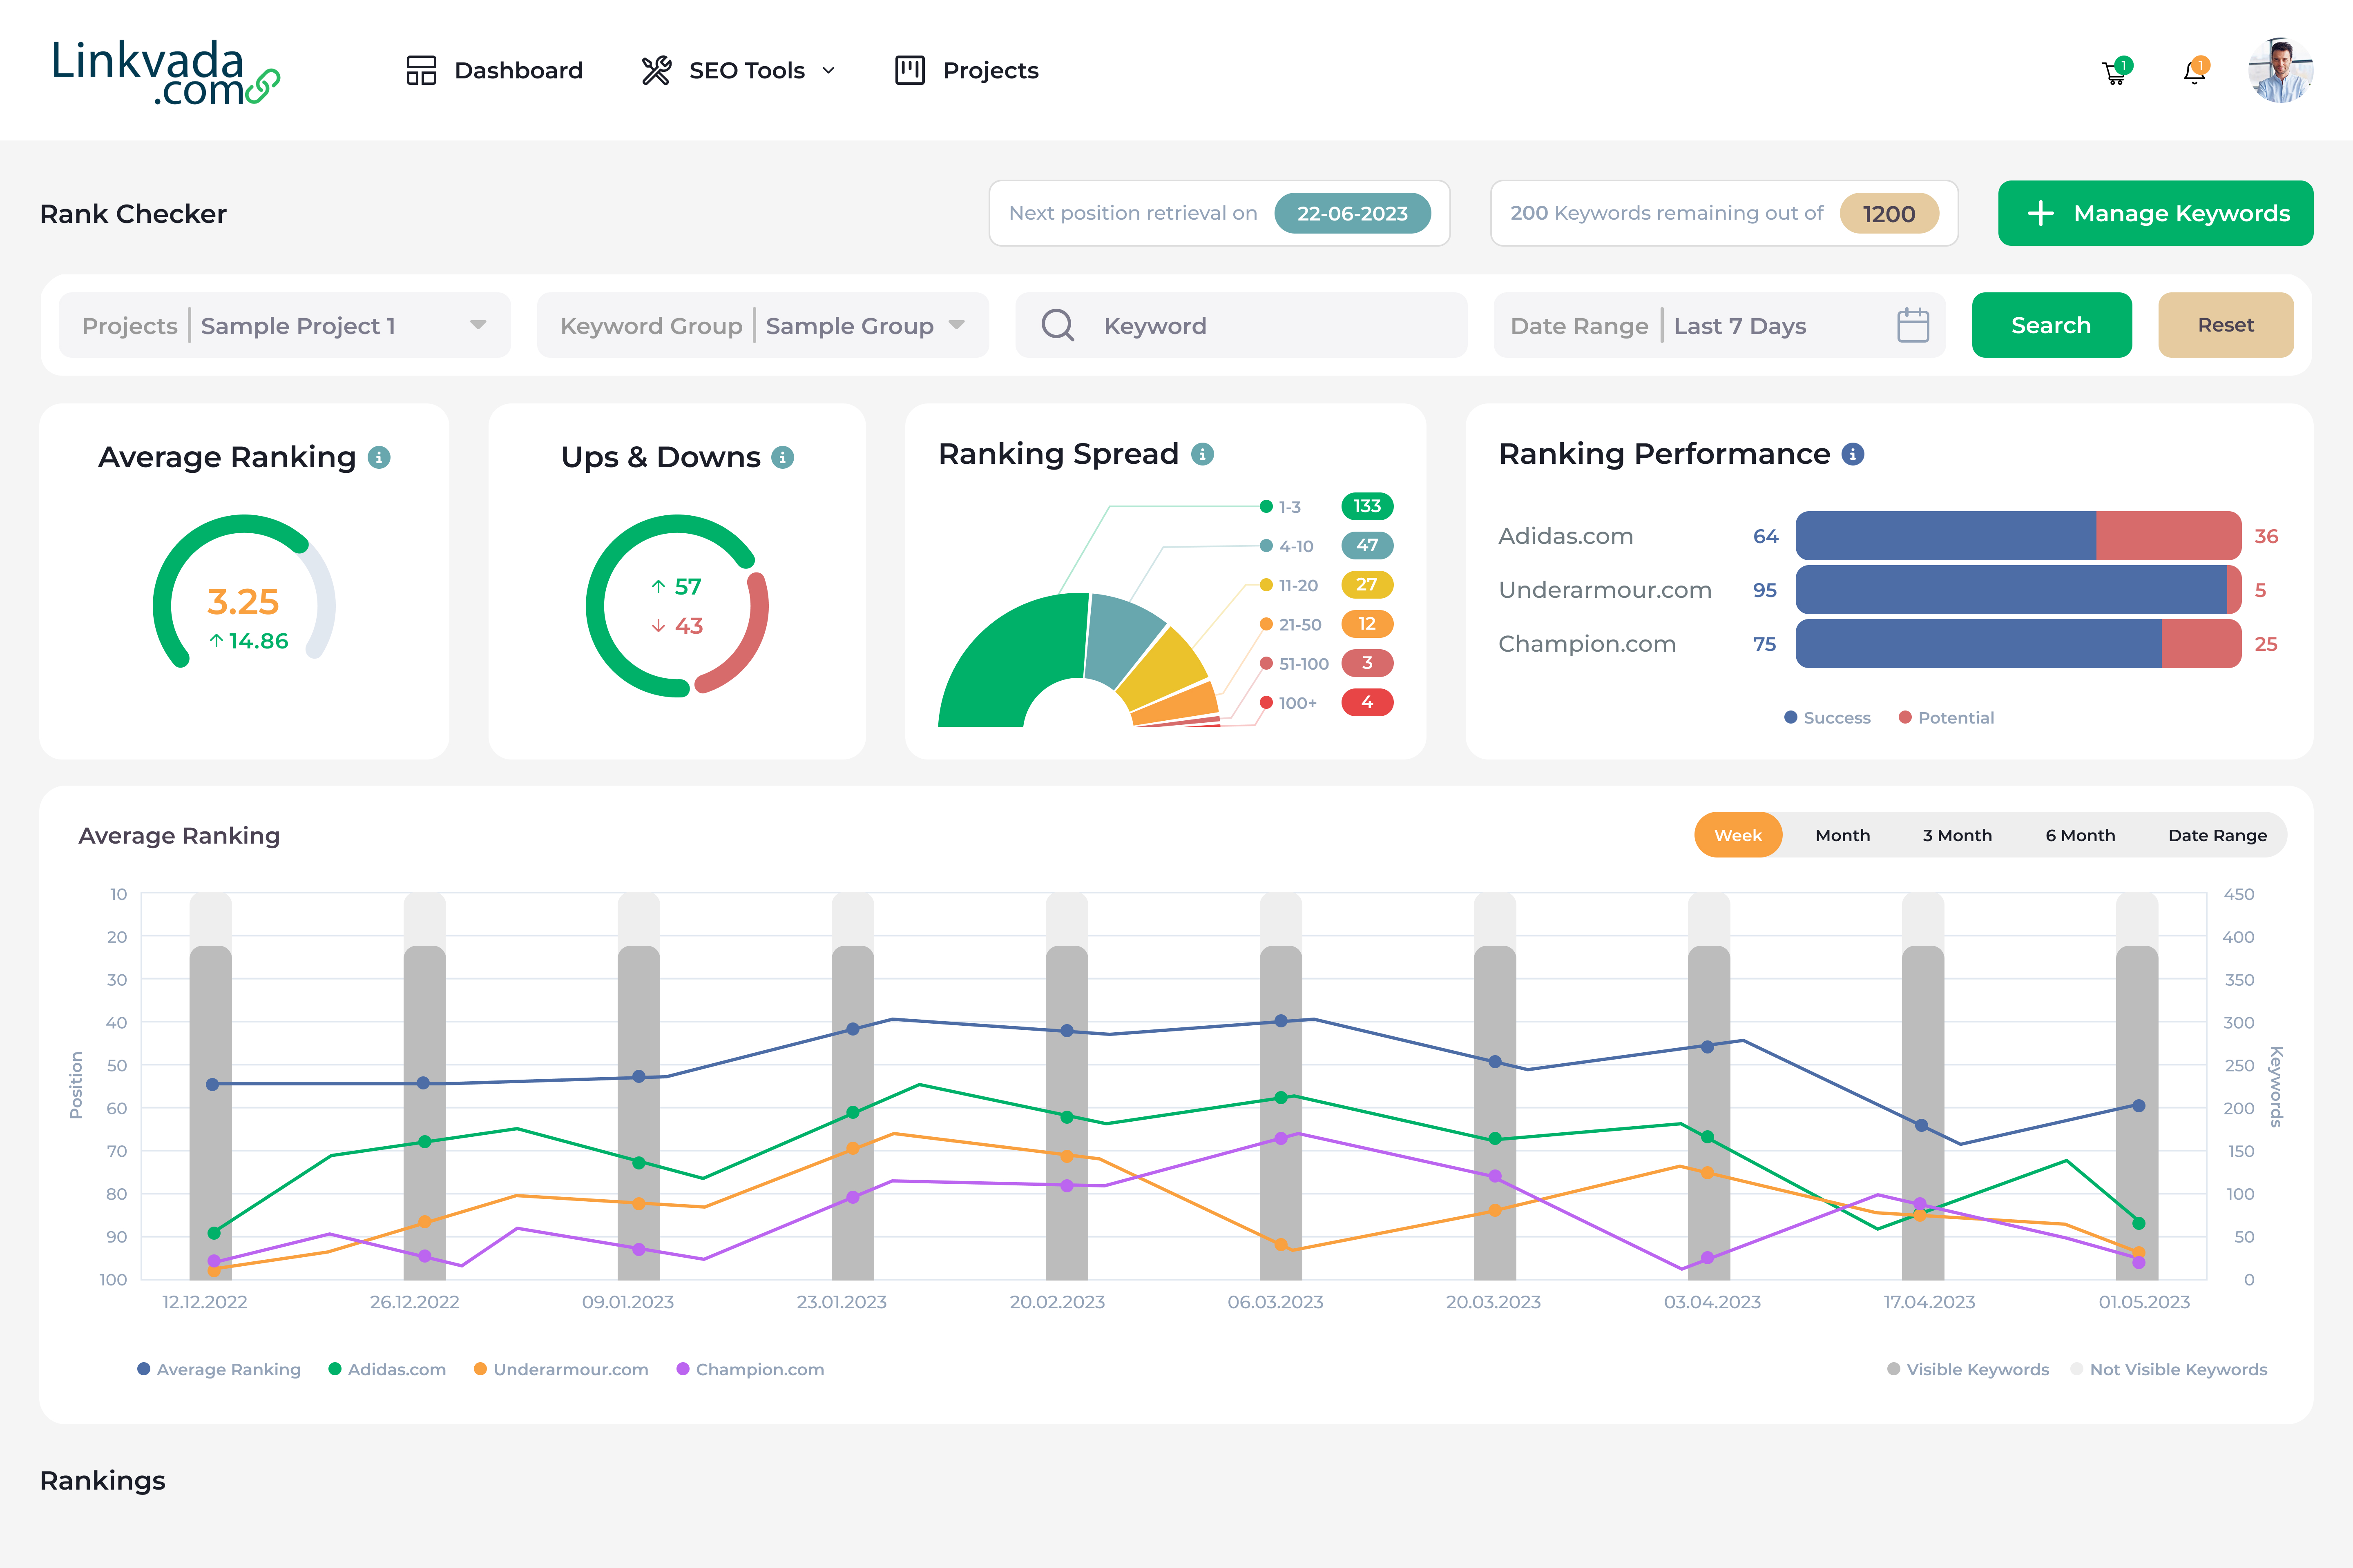Screen dimensions: 2353x1568
Task: Expand the SEO Tools menu chevron
Action: (828, 71)
